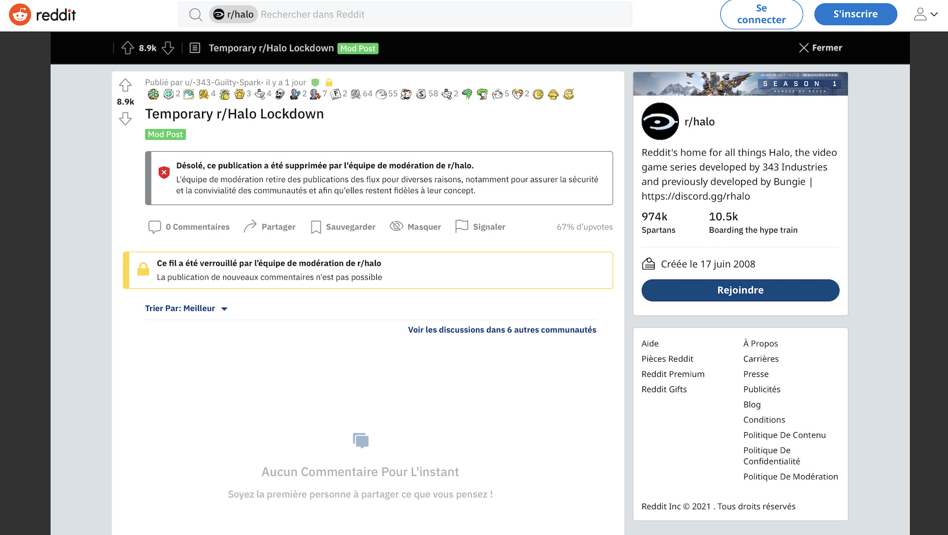Click the flag icon beside Signaler

(x=462, y=226)
